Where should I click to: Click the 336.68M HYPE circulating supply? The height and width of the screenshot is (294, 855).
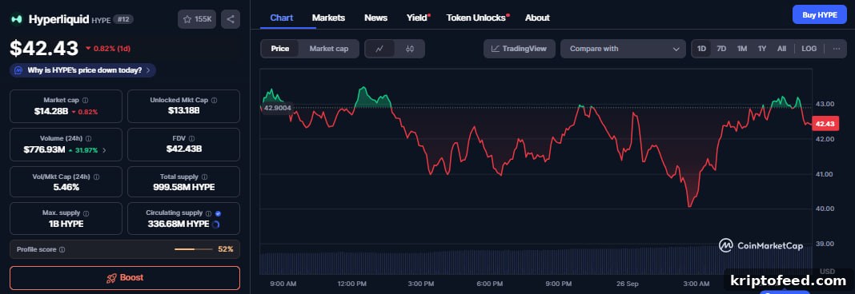179,224
